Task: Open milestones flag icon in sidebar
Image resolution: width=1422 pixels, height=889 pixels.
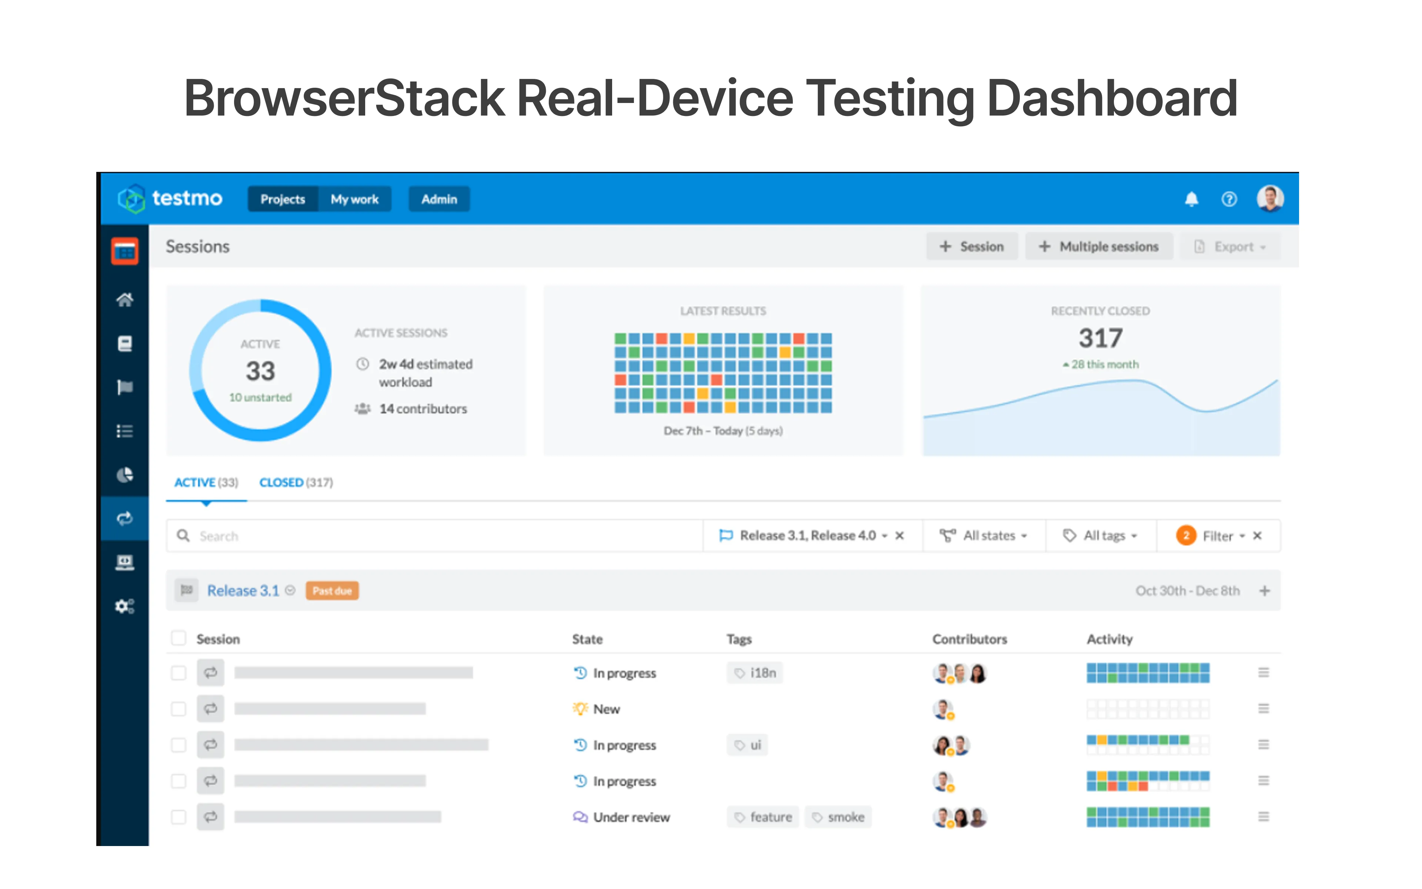Action: tap(124, 387)
